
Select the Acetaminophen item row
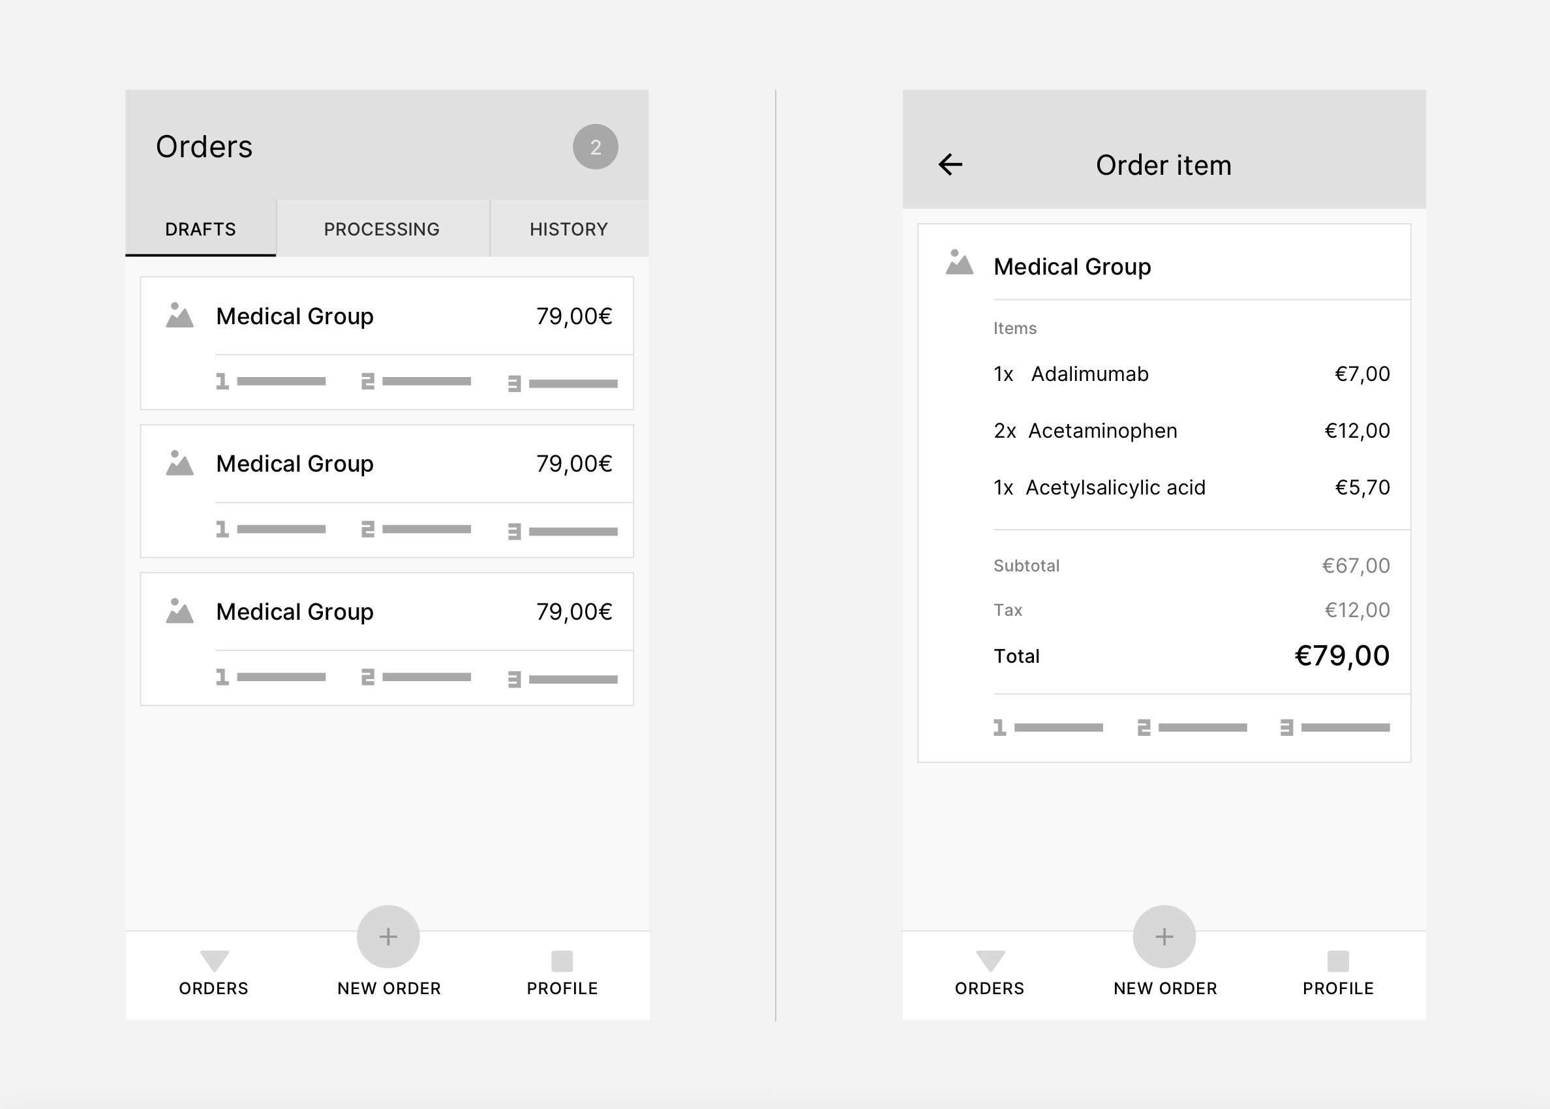point(1190,430)
